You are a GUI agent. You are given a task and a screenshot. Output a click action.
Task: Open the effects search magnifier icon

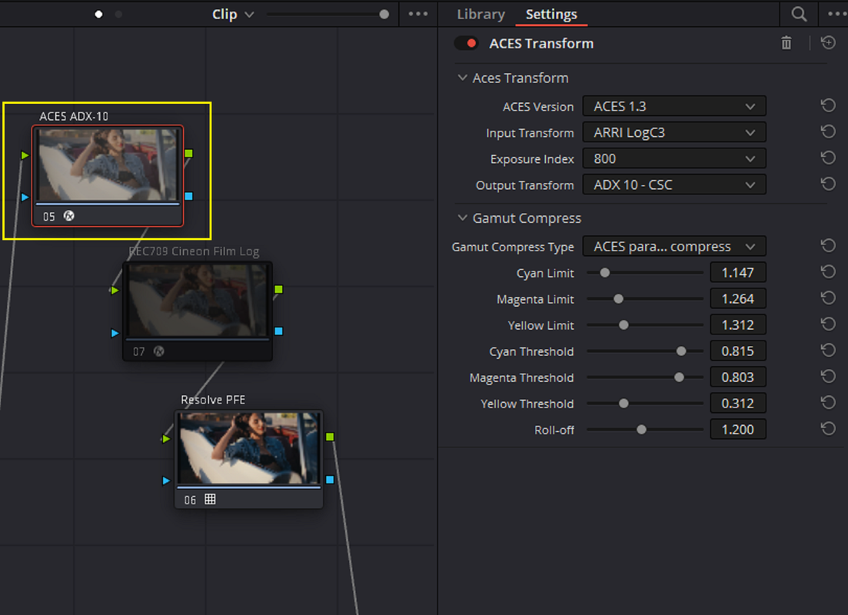(798, 14)
